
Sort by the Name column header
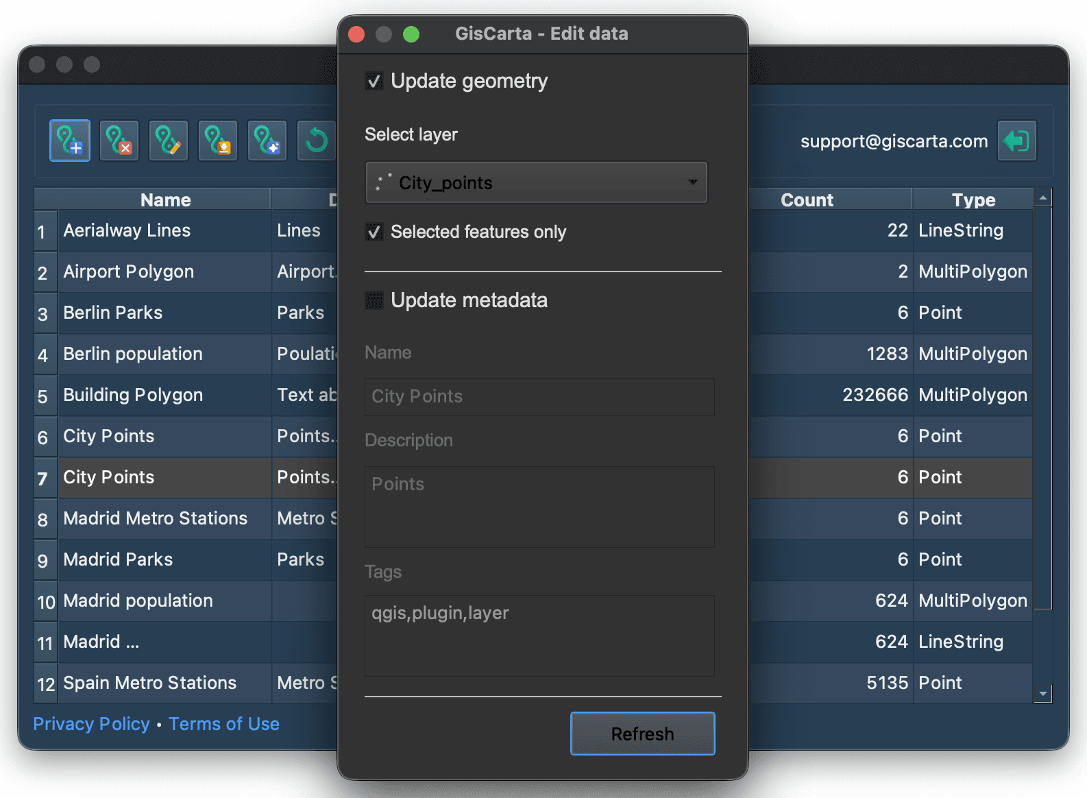pyautogui.click(x=165, y=199)
